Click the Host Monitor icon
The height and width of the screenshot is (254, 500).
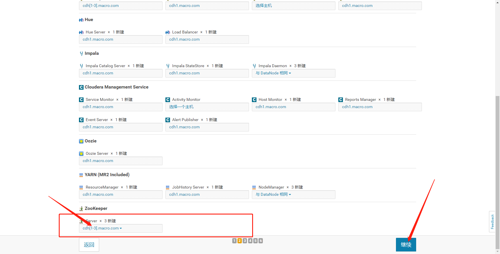tap(254, 100)
